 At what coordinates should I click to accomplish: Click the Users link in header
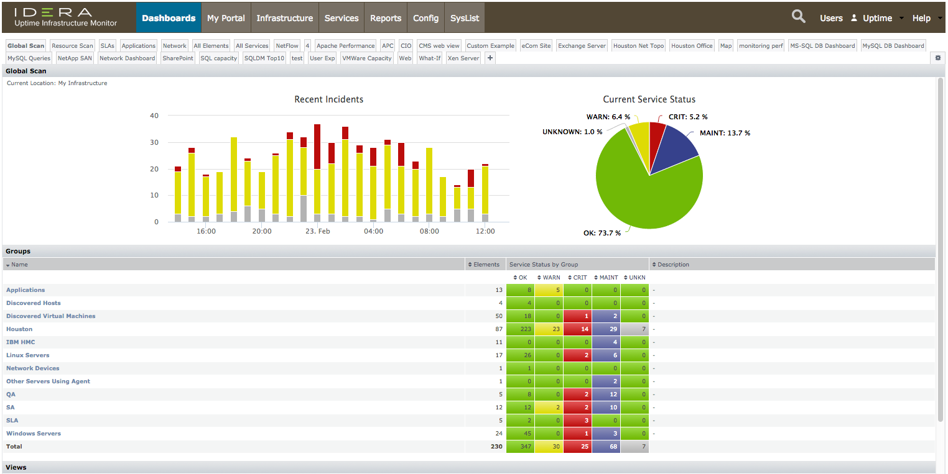point(831,18)
